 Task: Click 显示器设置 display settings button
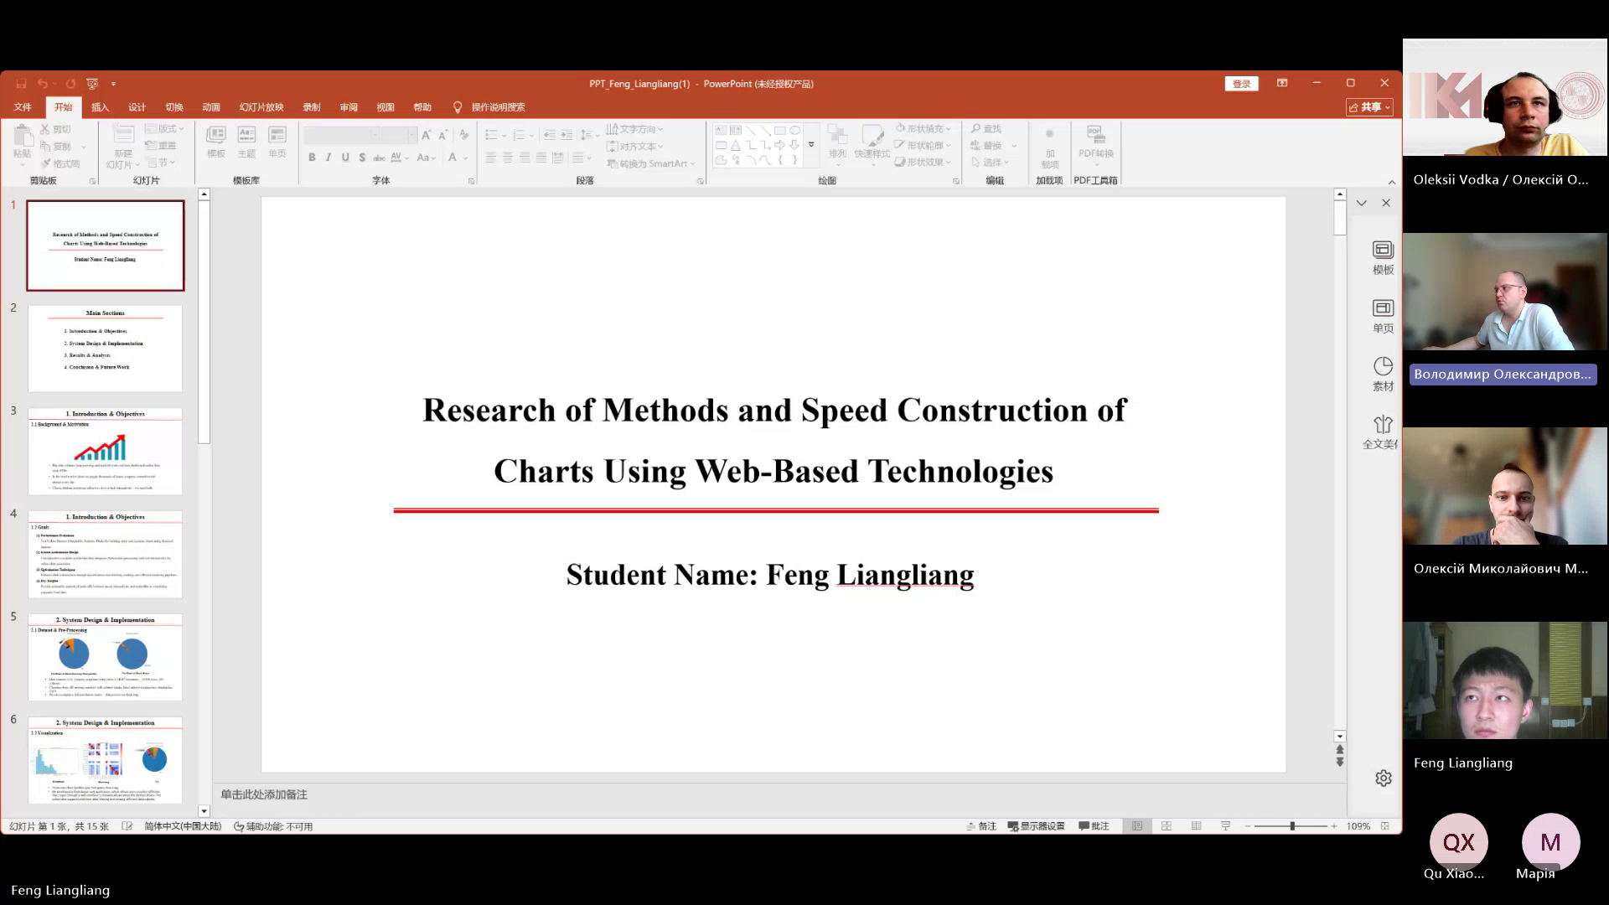point(1037,826)
